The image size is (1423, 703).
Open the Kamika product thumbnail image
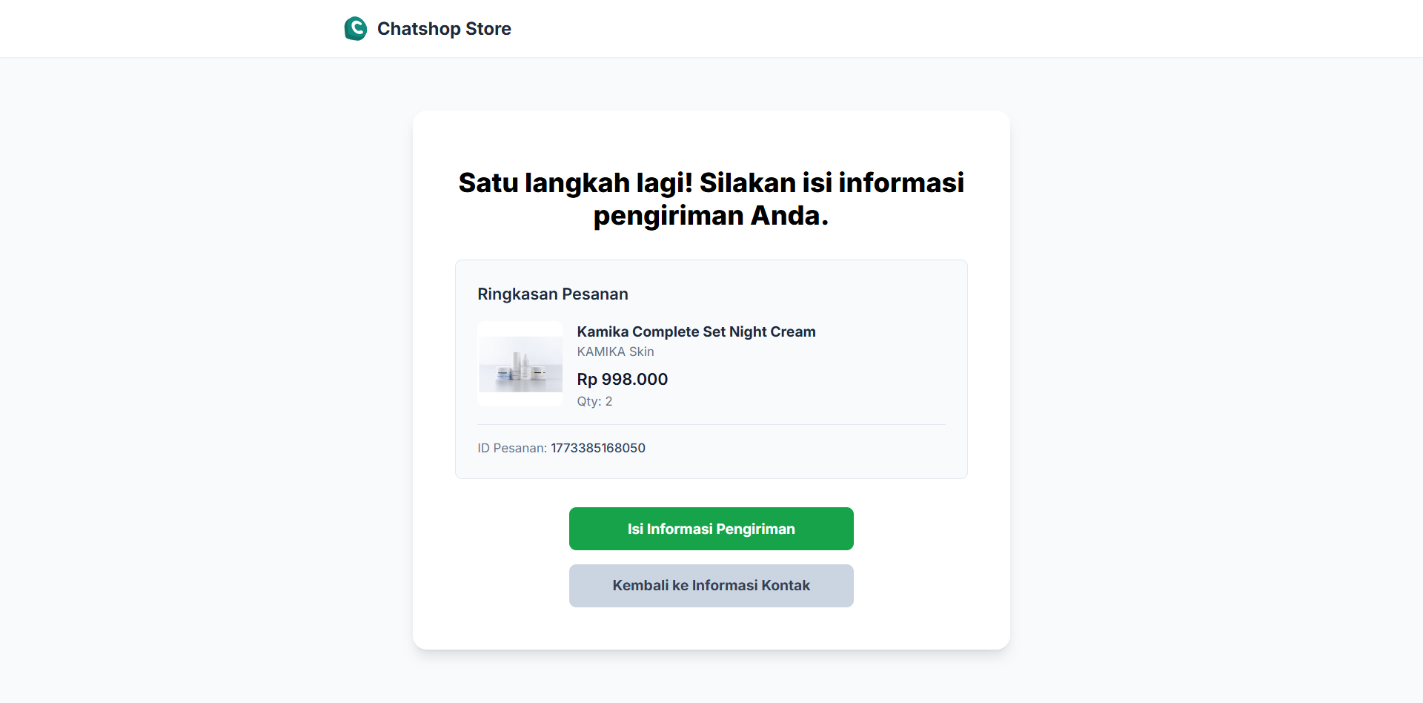point(520,364)
